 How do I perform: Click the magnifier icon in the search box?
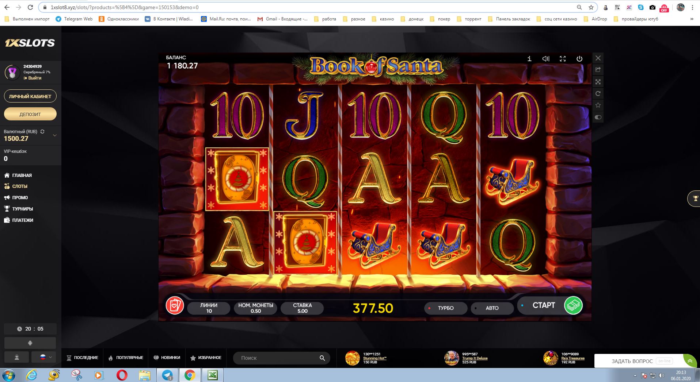coord(322,358)
